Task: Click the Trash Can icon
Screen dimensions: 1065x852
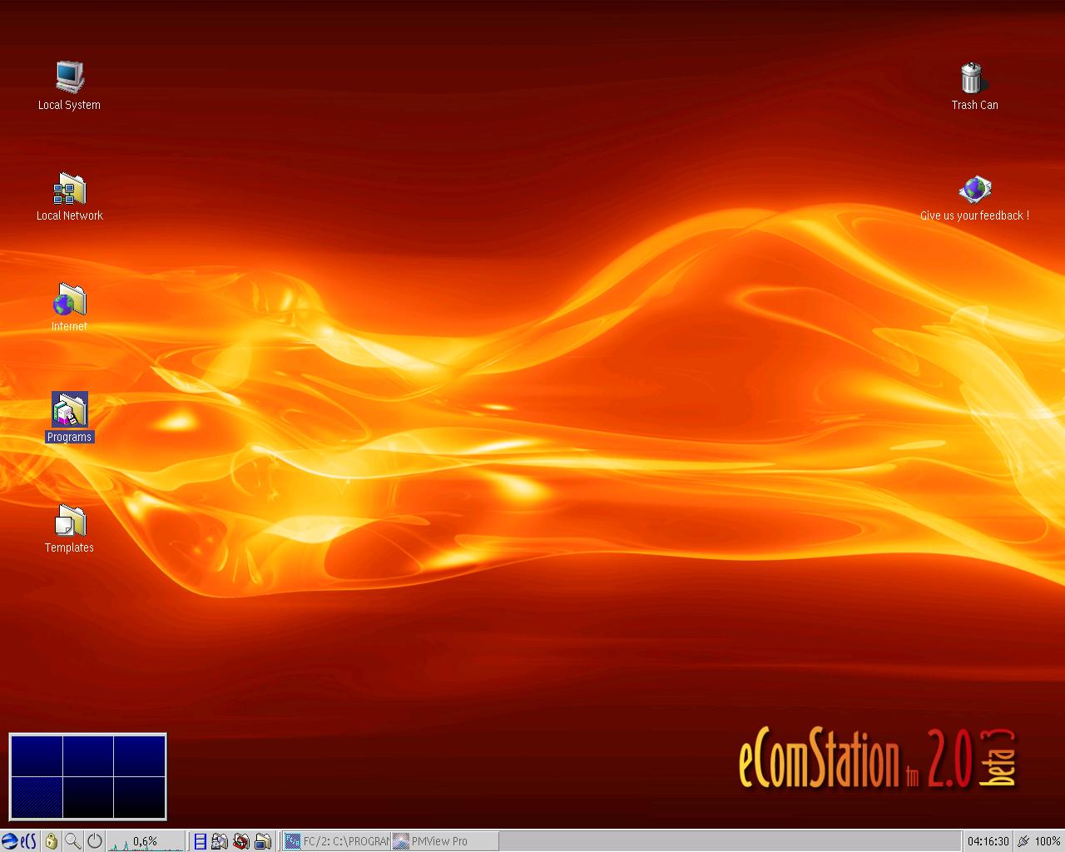Action: 972,78
